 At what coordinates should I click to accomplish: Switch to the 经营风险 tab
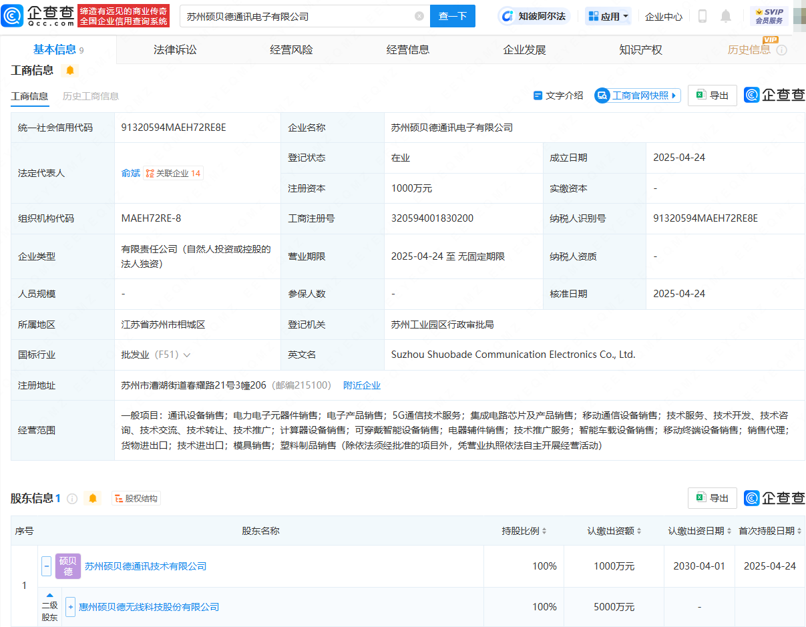pyautogui.click(x=291, y=49)
